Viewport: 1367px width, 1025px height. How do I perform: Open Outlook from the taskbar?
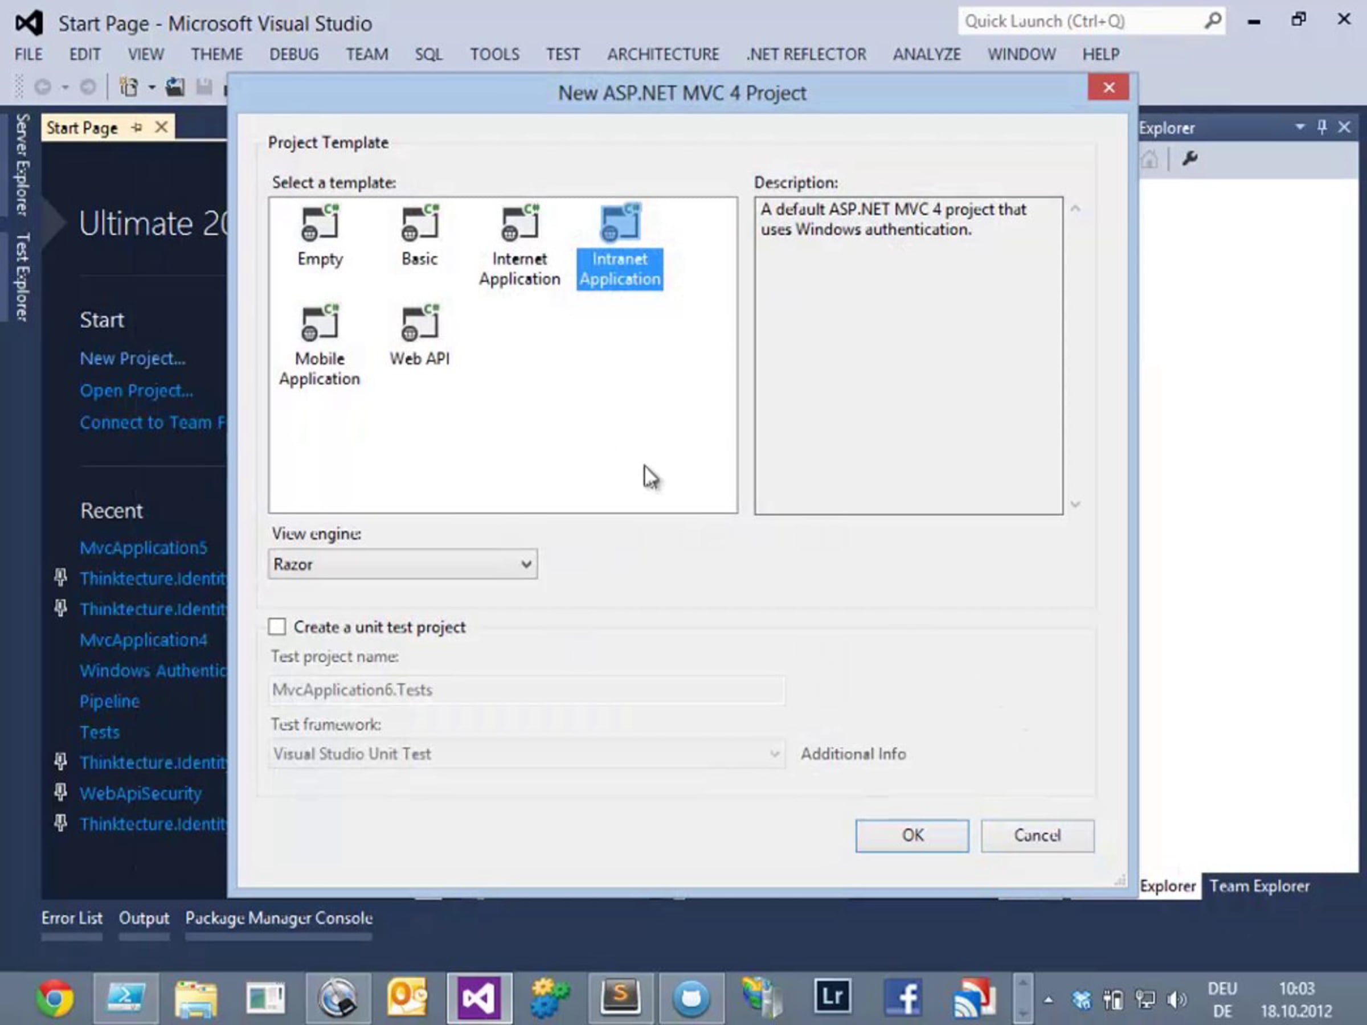(x=408, y=997)
